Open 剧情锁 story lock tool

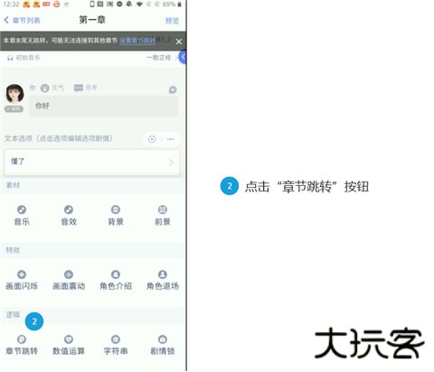tap(163, 345)
